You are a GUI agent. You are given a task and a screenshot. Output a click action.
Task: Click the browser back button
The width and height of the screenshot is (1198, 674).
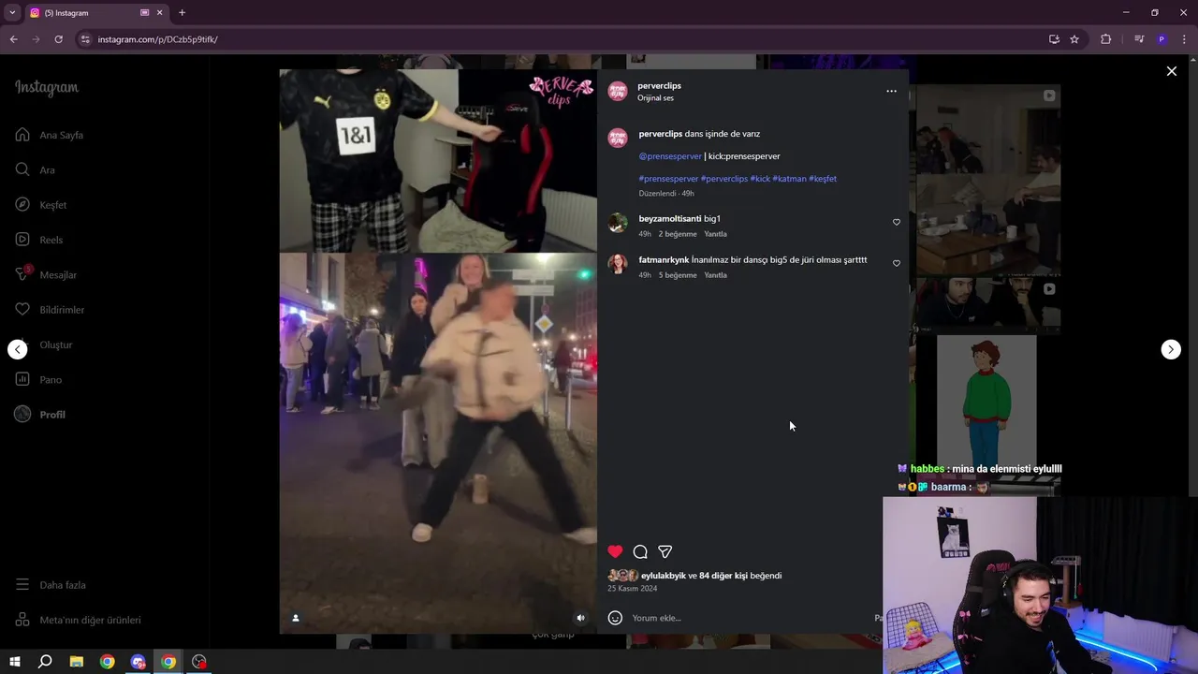coord(13,39)
